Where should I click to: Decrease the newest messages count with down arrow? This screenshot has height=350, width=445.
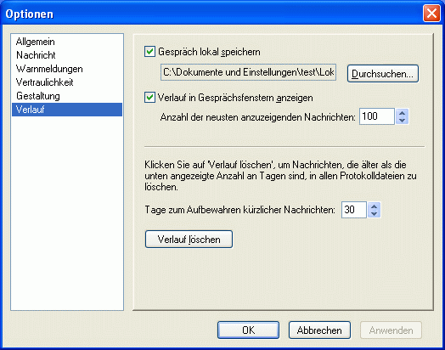pos(402,120)
